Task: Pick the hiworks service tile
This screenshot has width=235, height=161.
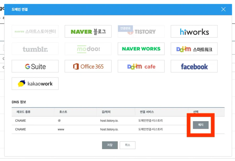Action: coord(194,31)
